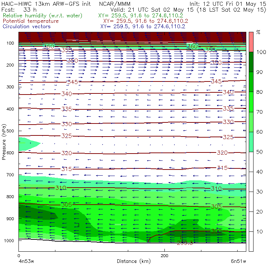Click the 900 hPa pressure tick label
The height and width of the screenshot is (268, 268).
coord(10,219)
